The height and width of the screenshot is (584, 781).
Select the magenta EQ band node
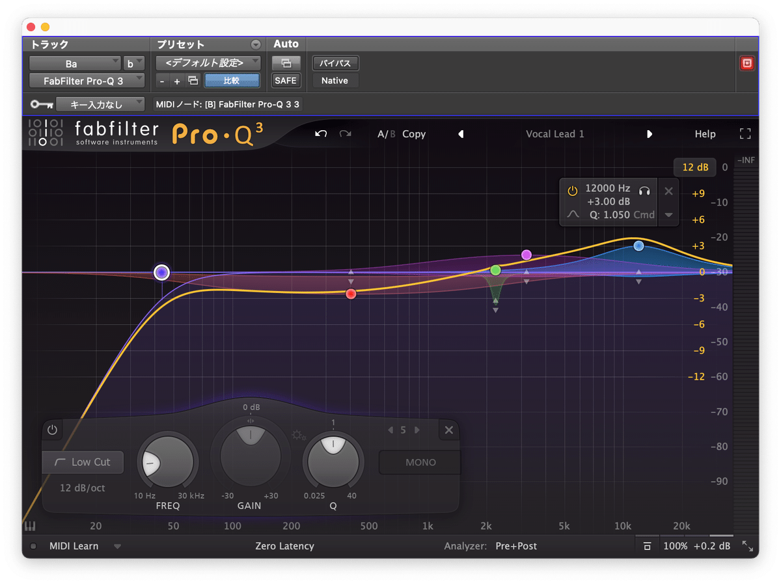tap(527, 255)
